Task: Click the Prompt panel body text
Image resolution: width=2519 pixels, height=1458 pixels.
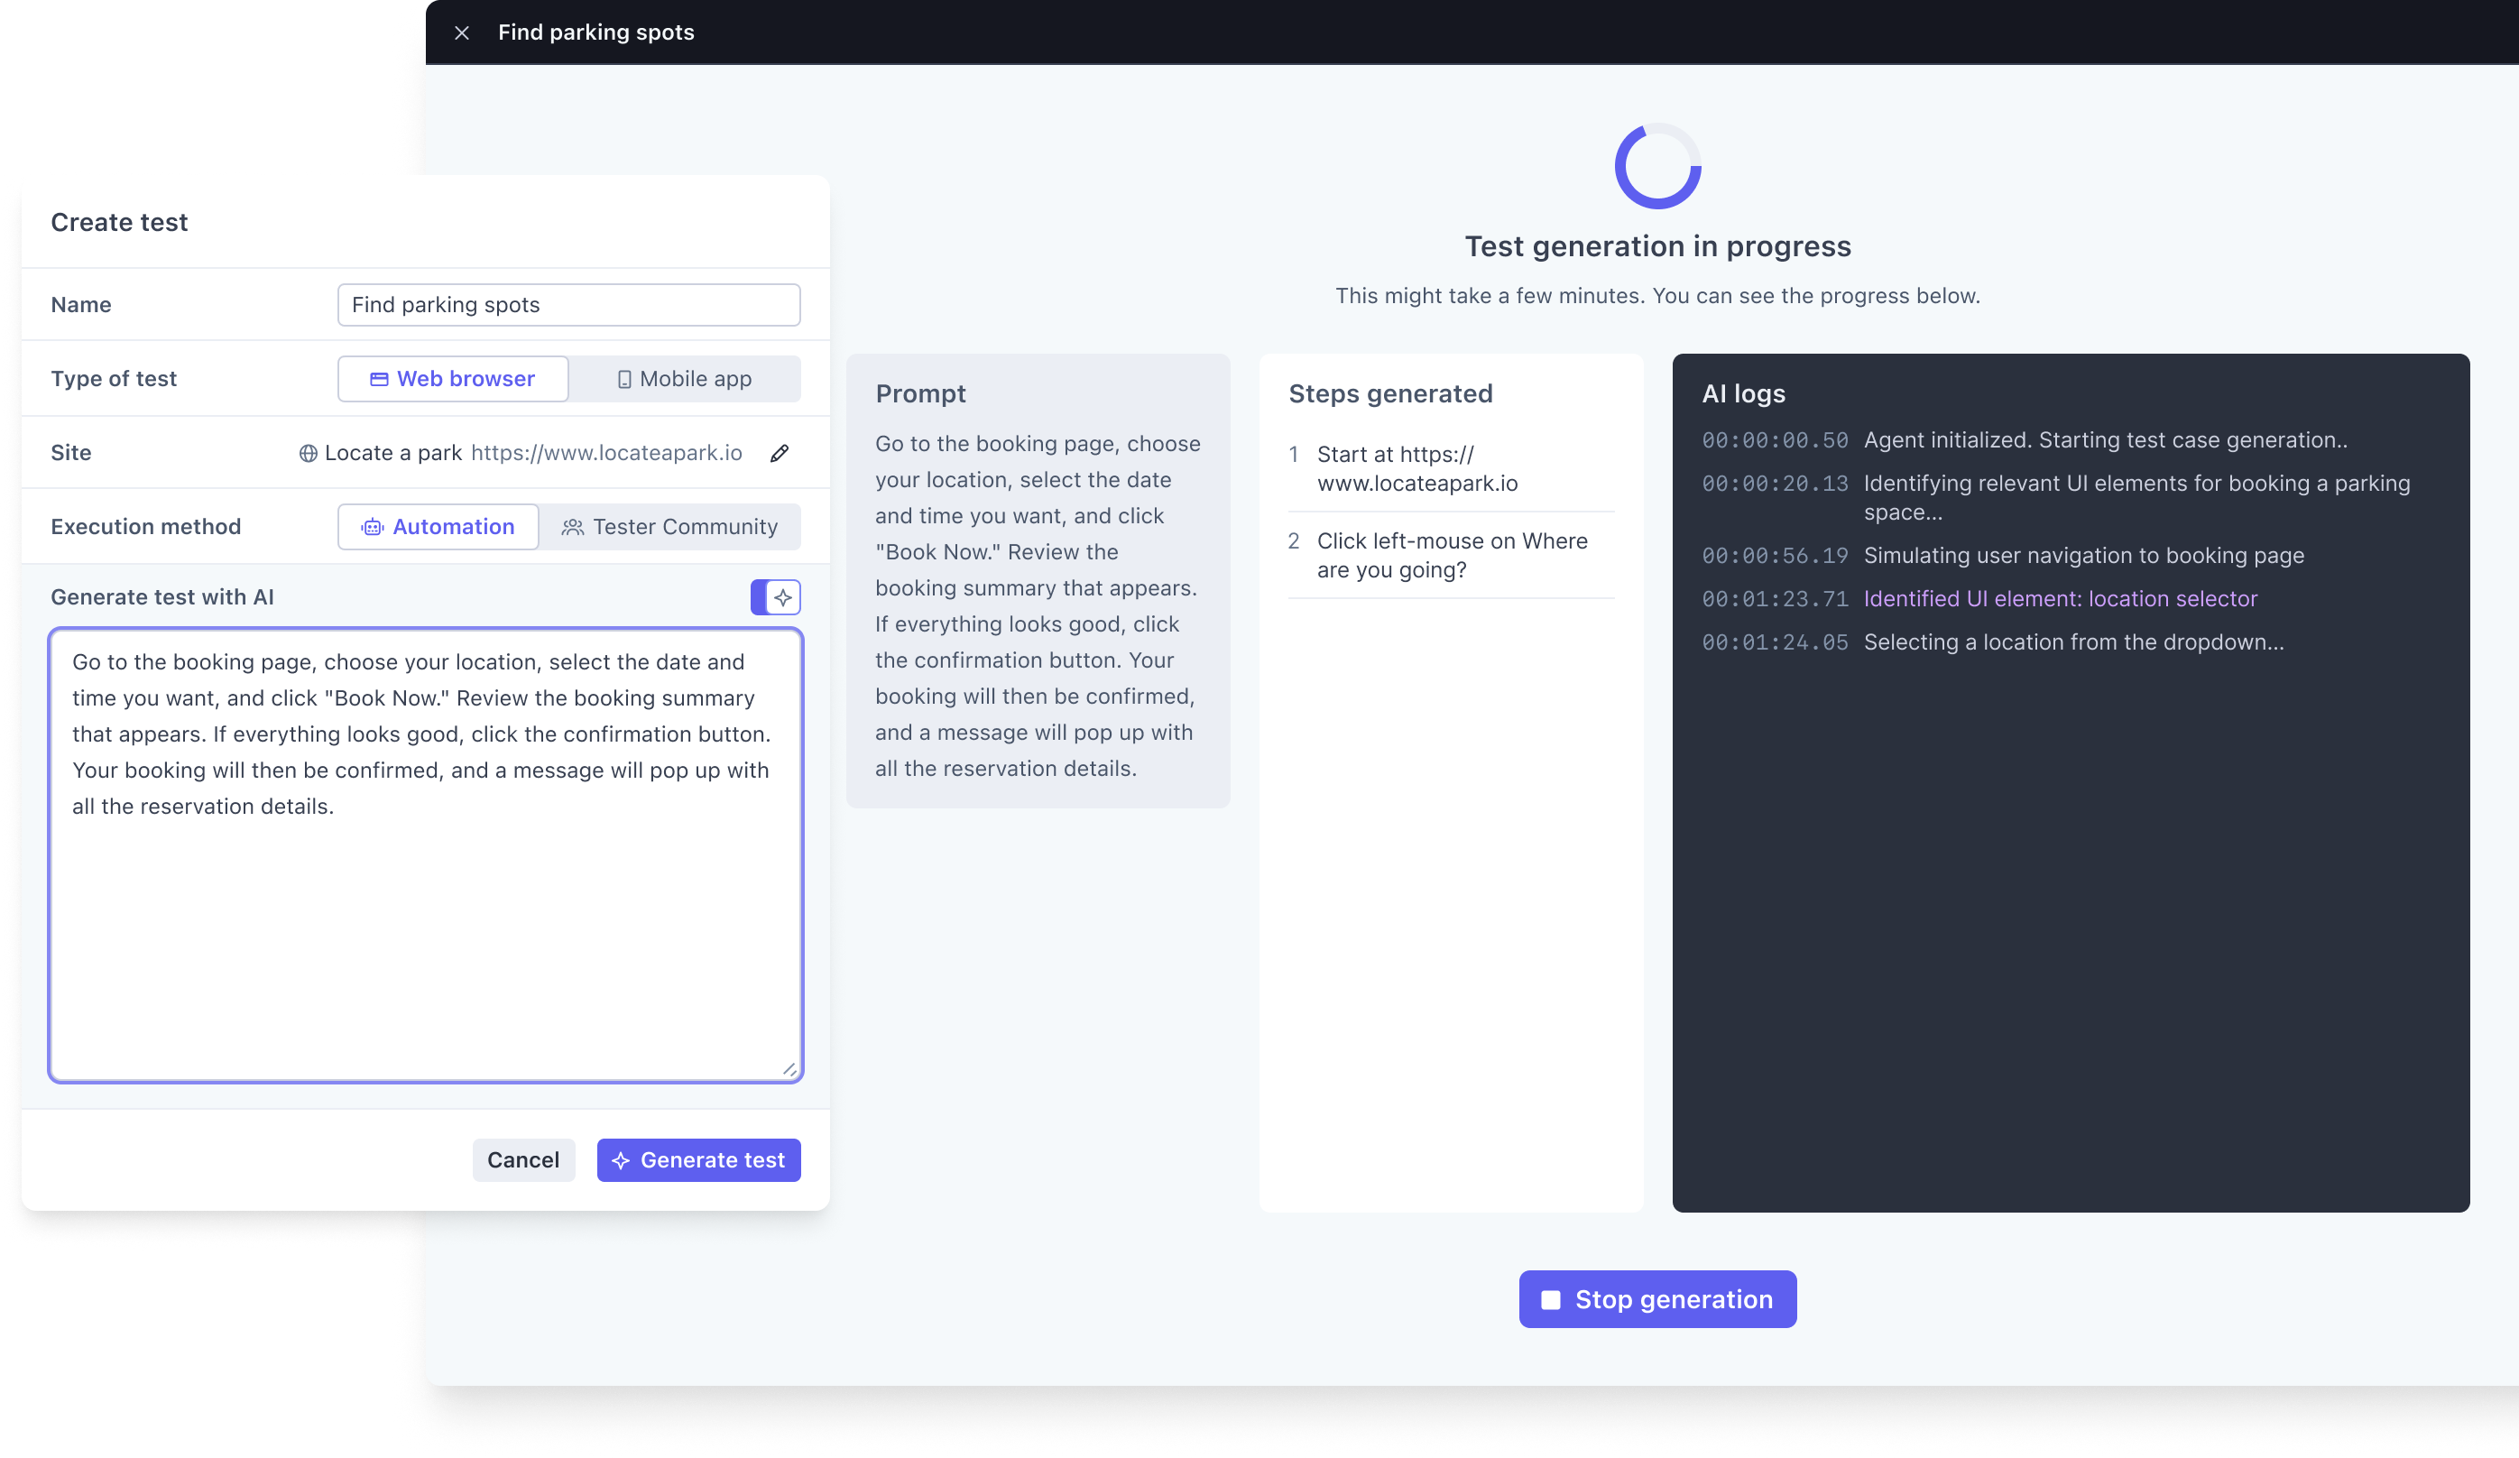Action: click(x=1038, y=605)
